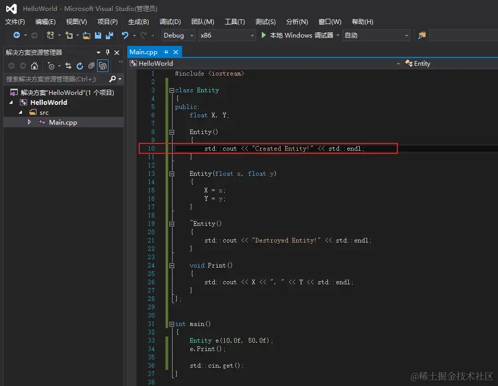
Task: Collapse the int main() block
Action: point(172,324)
